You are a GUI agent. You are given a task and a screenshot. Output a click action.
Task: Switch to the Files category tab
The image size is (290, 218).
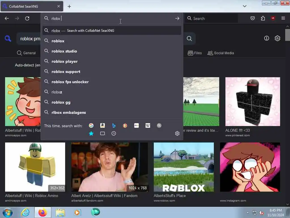pos(195,53)
